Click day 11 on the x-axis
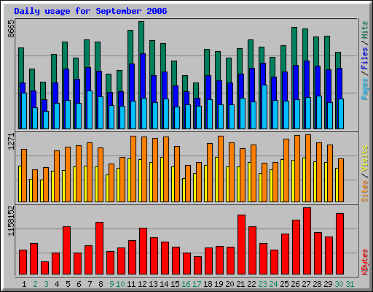Viewport: 373px width, 292px height. coord(131,284)
